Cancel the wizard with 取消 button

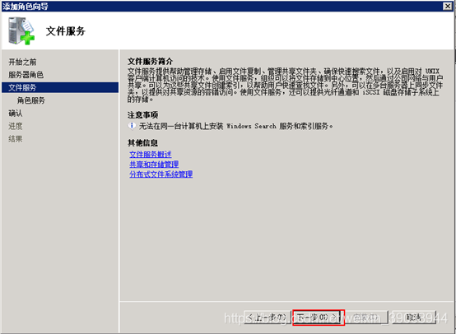tap(414, 318)
